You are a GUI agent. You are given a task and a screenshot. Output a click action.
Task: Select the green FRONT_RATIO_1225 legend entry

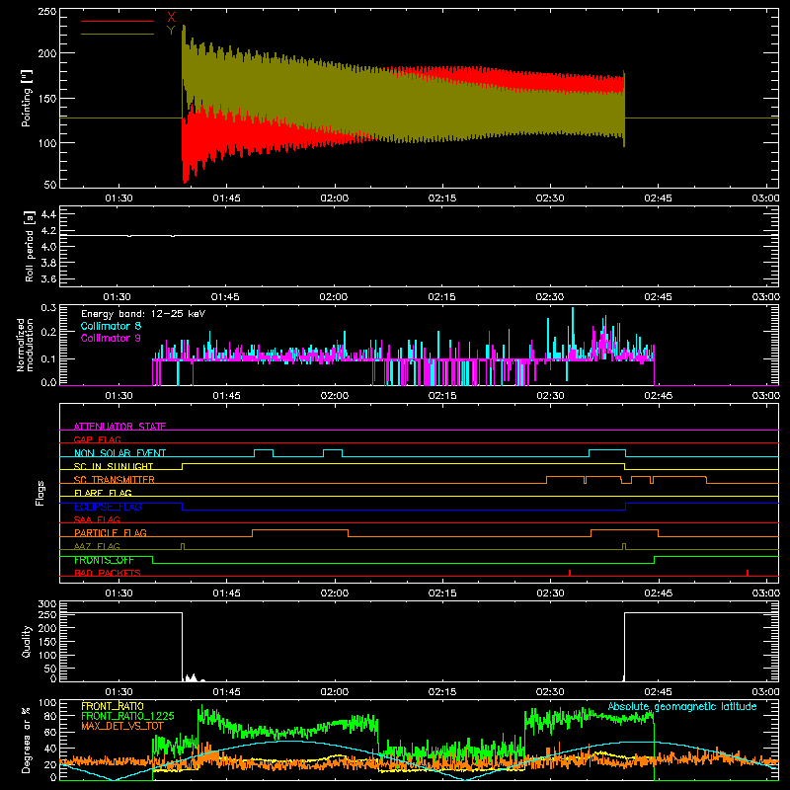pyautogui.click(x=127, y=716)
